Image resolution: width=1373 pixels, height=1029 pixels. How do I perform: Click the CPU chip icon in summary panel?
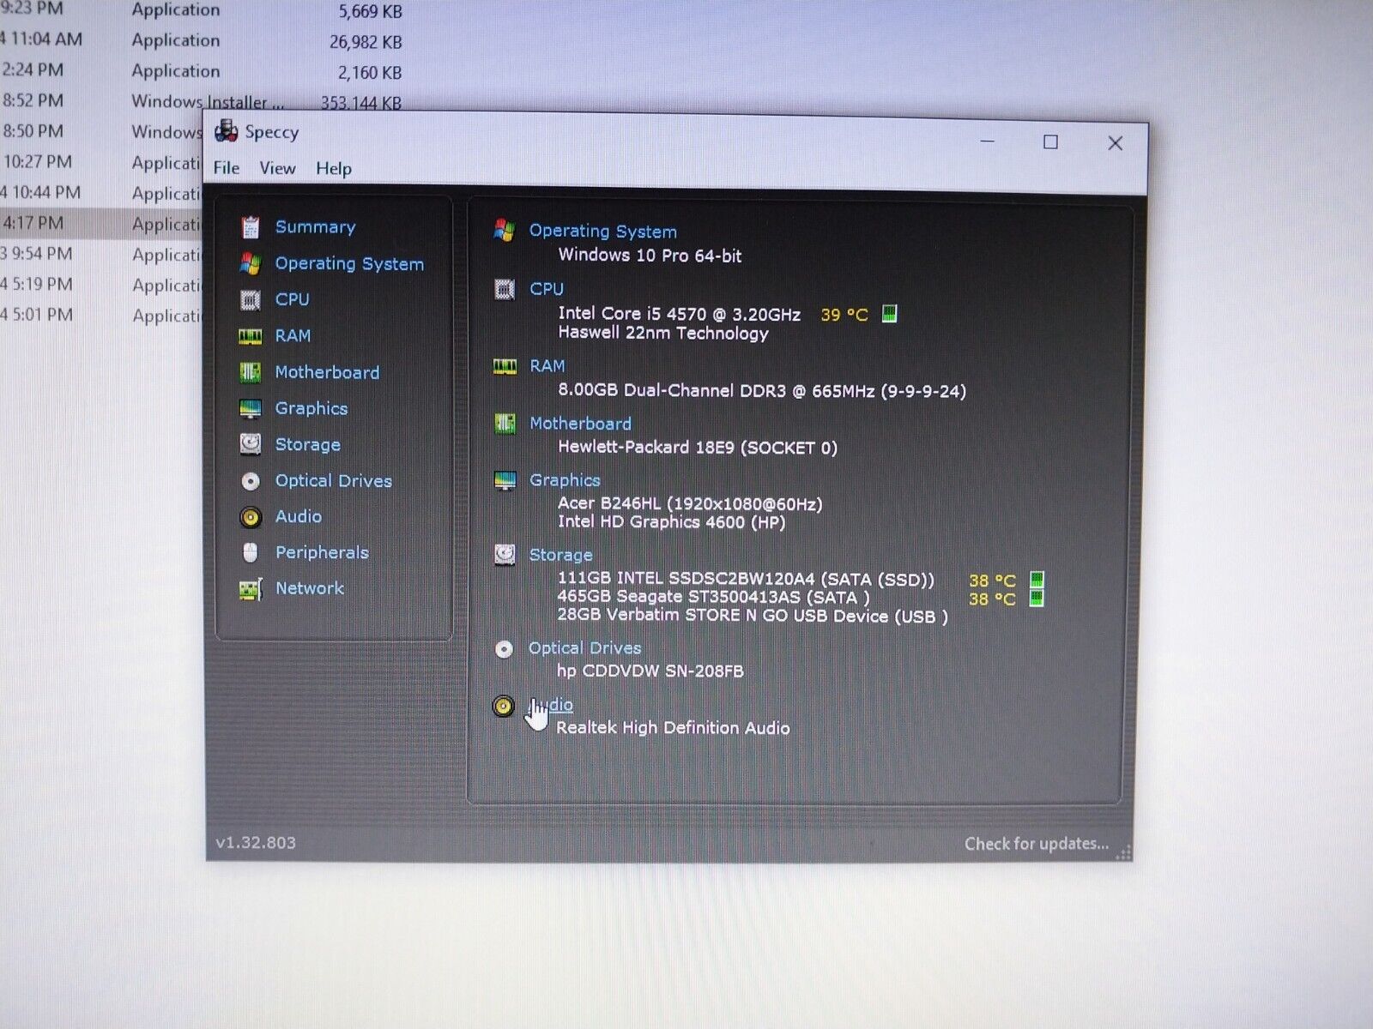[x=505, y=289]
